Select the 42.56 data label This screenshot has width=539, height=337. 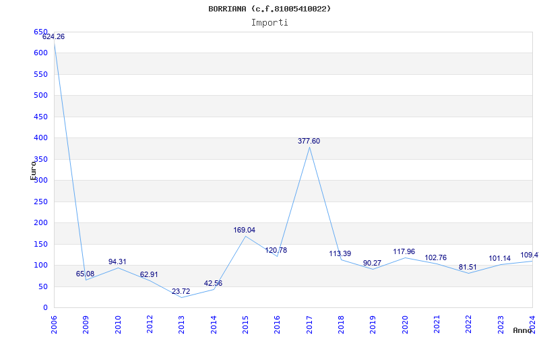(x=213, y=283)
